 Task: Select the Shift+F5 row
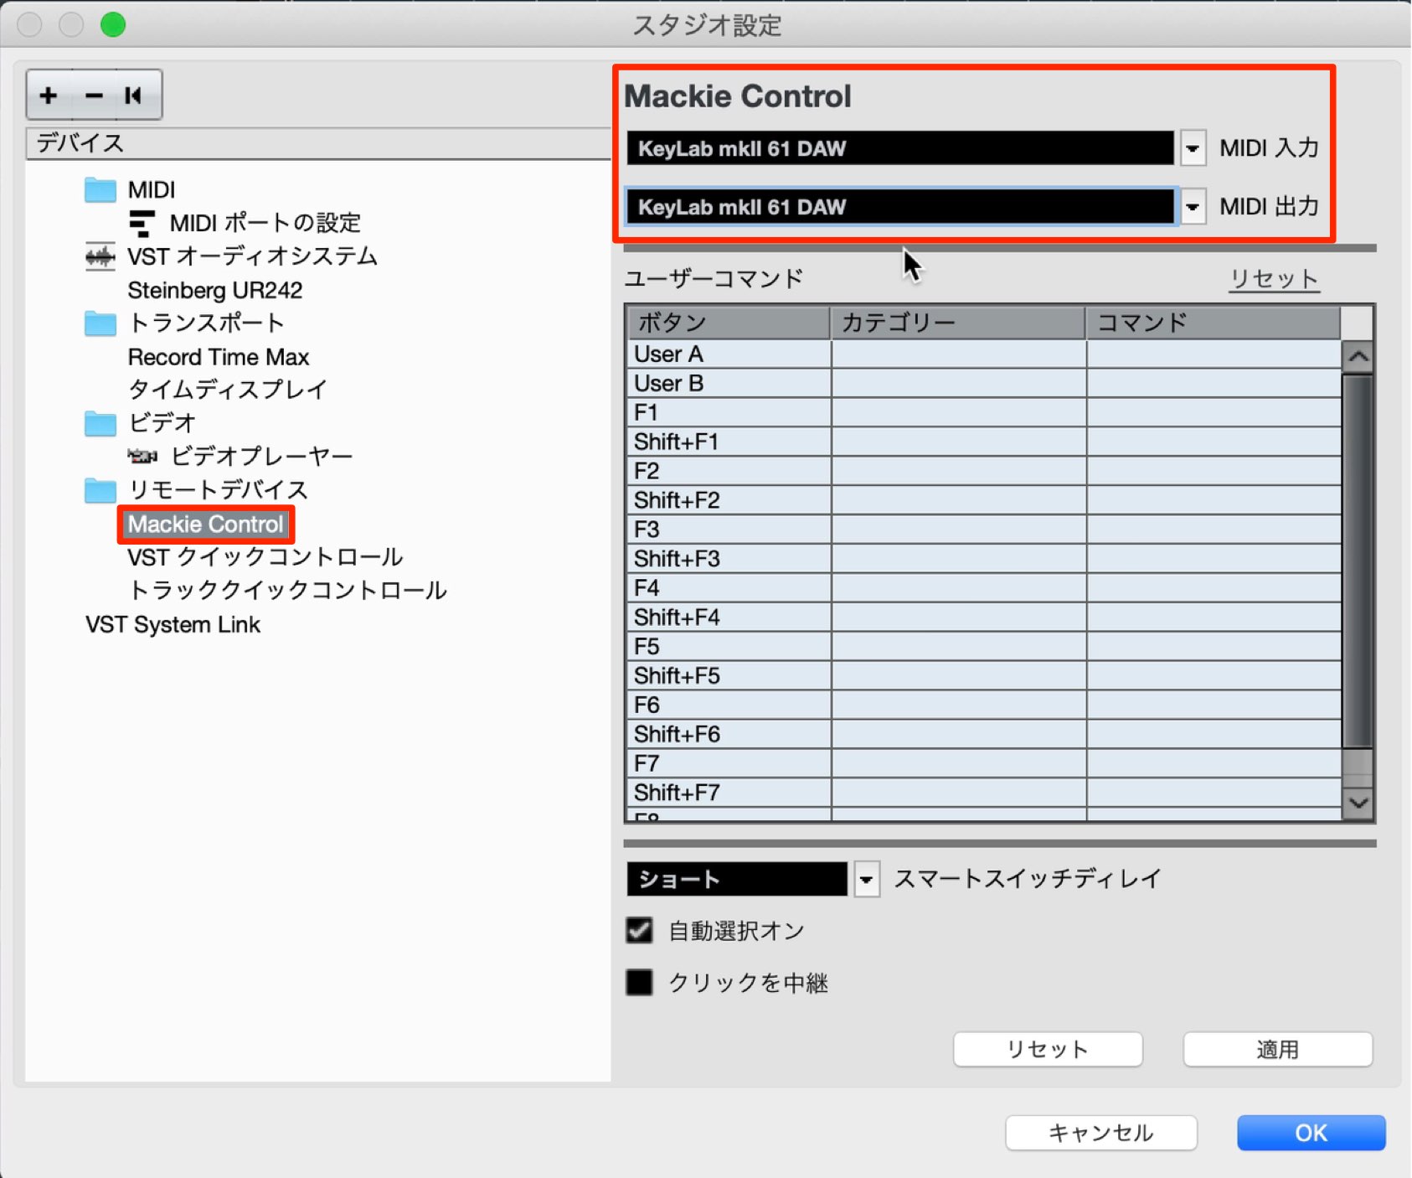pyautogui.click(x=984, y=676)
